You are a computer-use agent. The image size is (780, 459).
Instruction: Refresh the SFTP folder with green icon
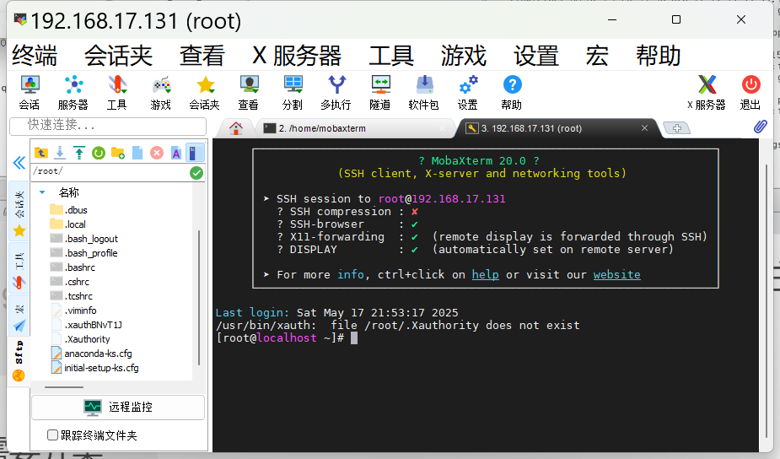(x=99, y=153)
